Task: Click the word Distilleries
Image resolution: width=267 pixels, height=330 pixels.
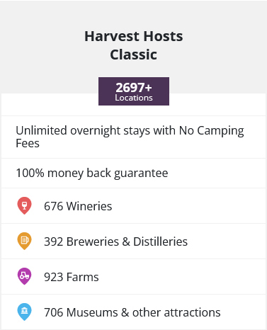Action: (161, 241)
